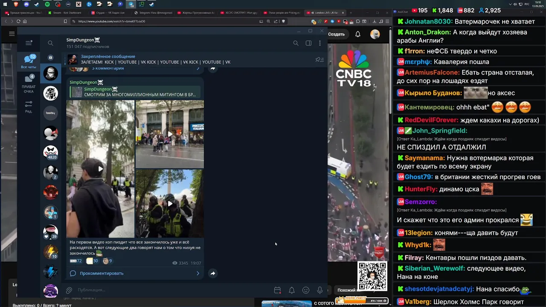
Task: Click the 30 reaction on the post
Action: click(92, 261)
